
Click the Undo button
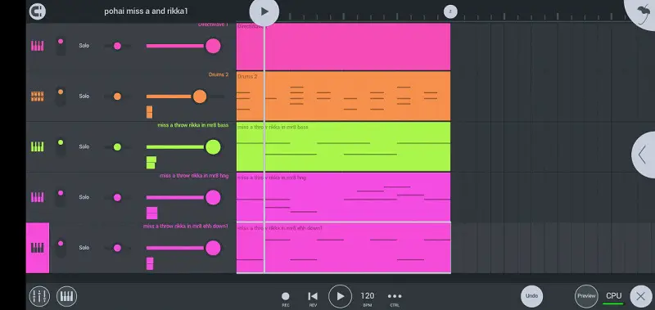[531, 296]
